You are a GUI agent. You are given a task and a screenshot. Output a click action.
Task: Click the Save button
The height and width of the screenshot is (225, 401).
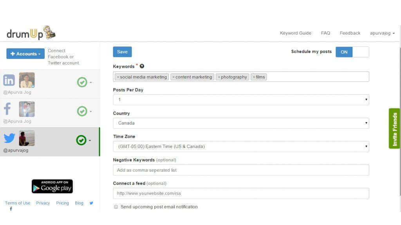coord(122,52)
